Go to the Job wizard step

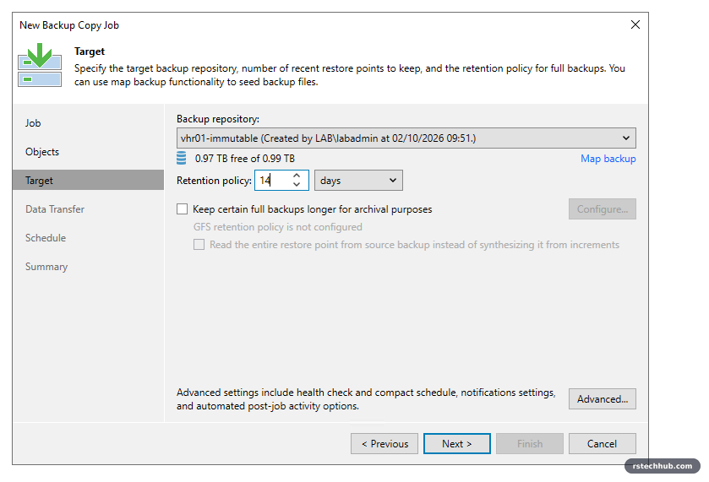33,123
